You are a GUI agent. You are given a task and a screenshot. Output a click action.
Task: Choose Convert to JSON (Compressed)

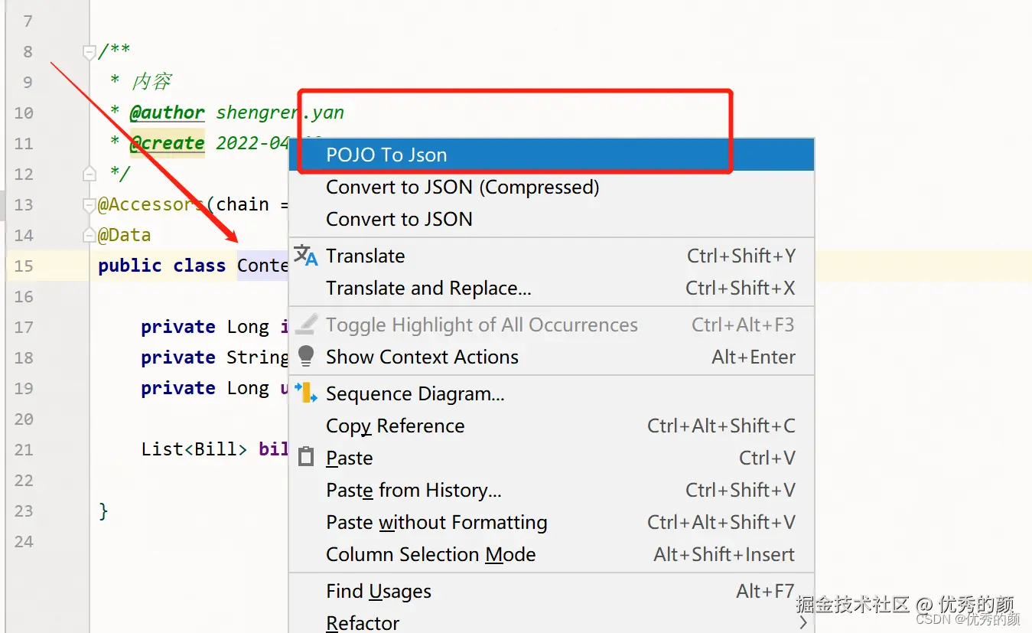point(462,188)
